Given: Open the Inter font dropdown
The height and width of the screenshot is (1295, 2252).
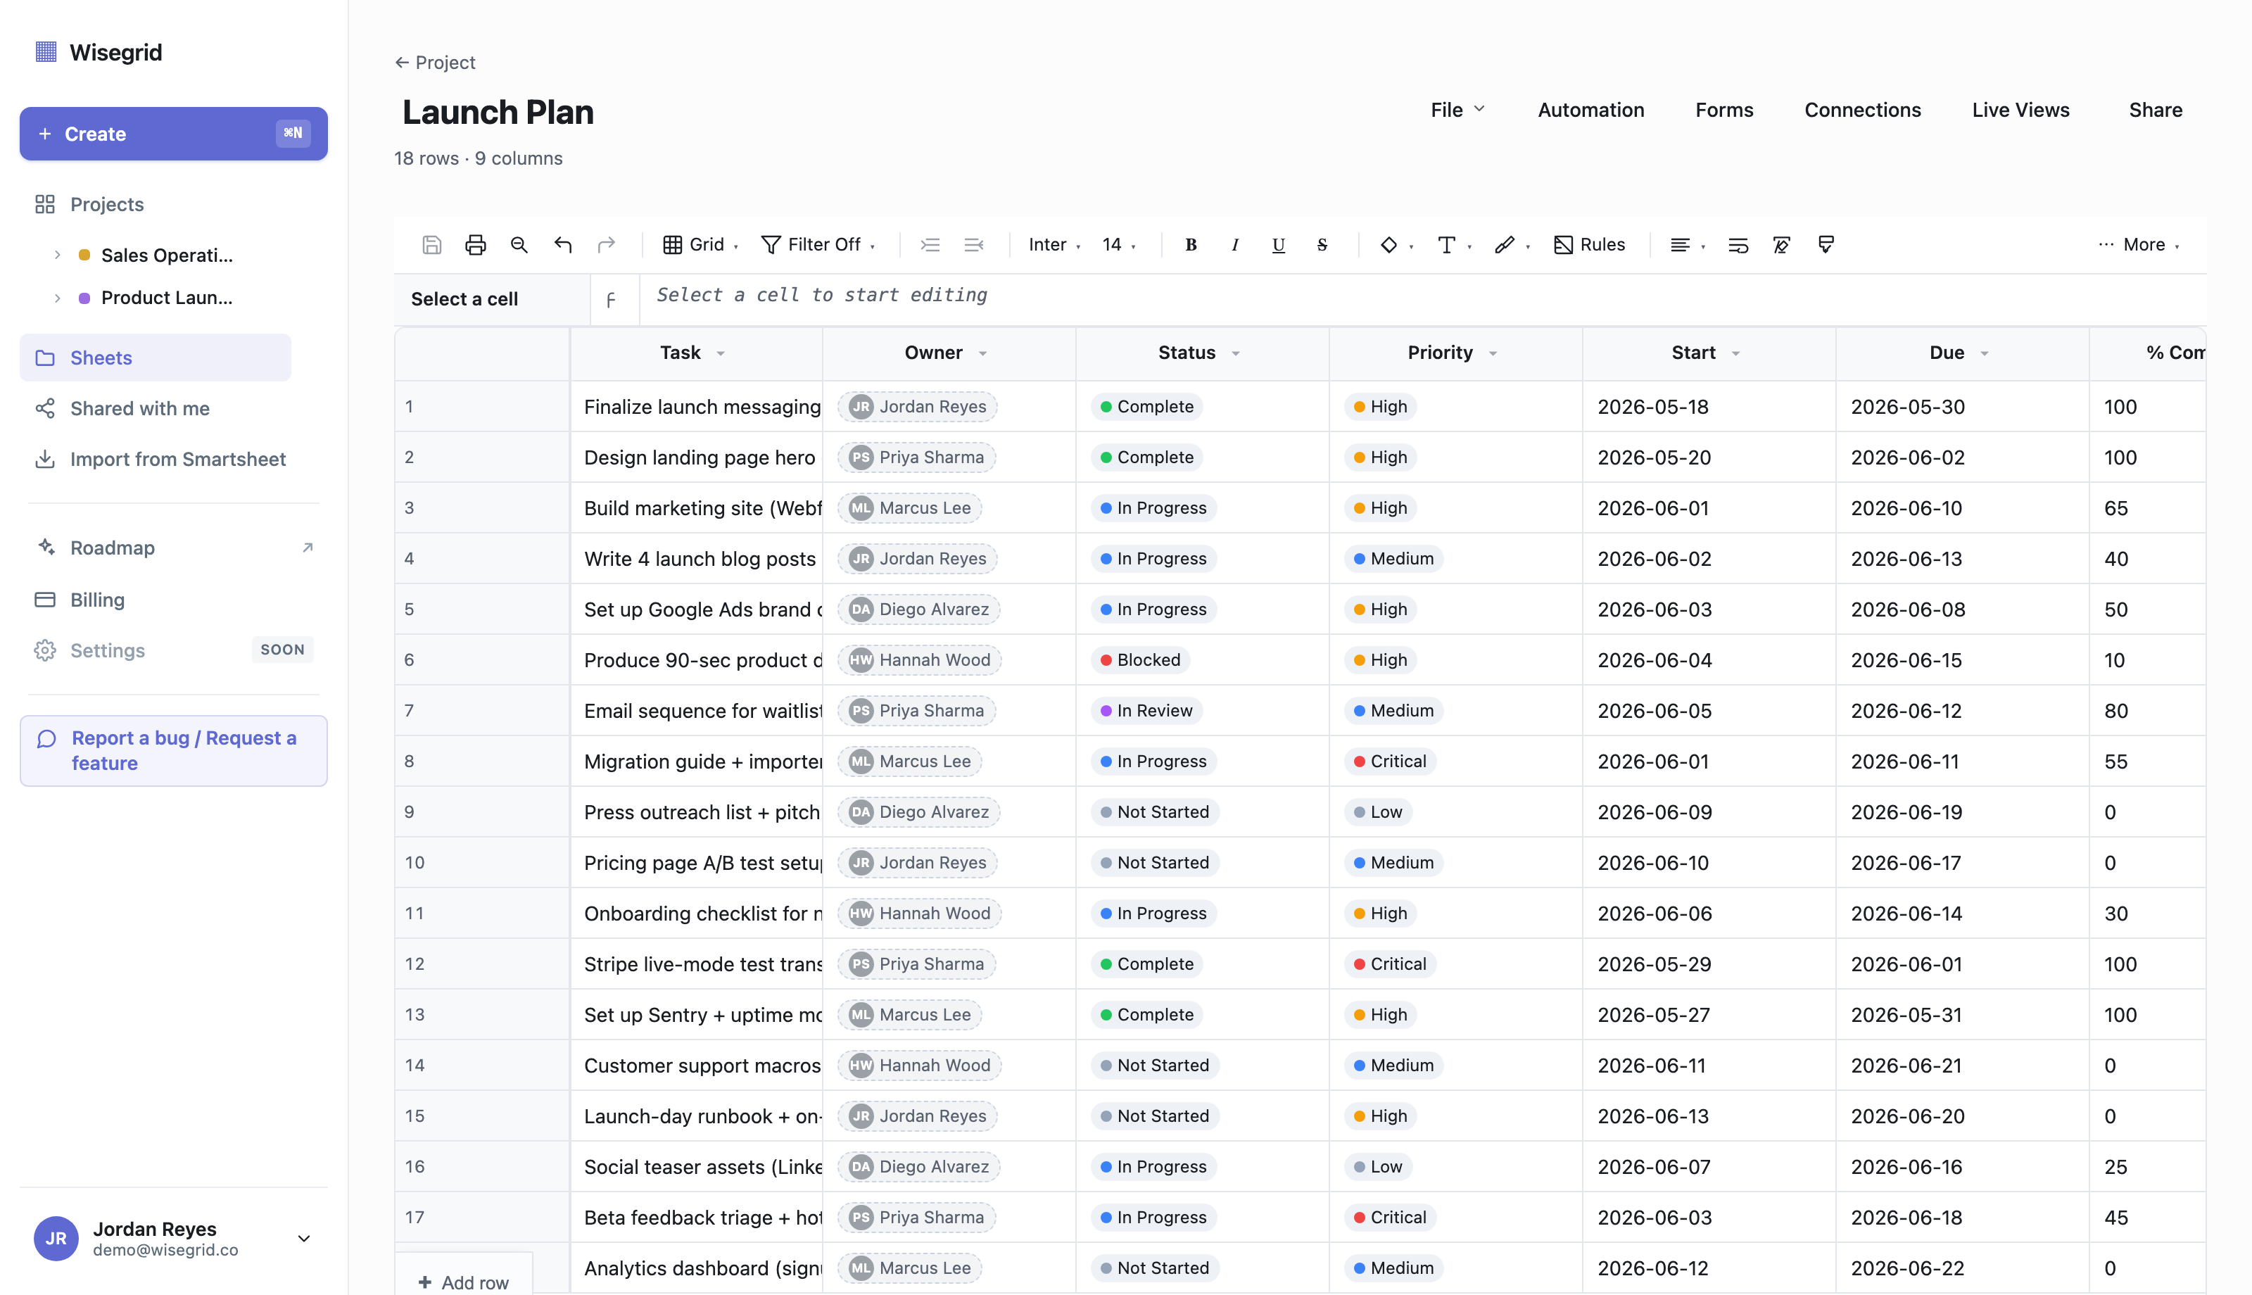Looking at the screenshot, I should (1054, 245).
